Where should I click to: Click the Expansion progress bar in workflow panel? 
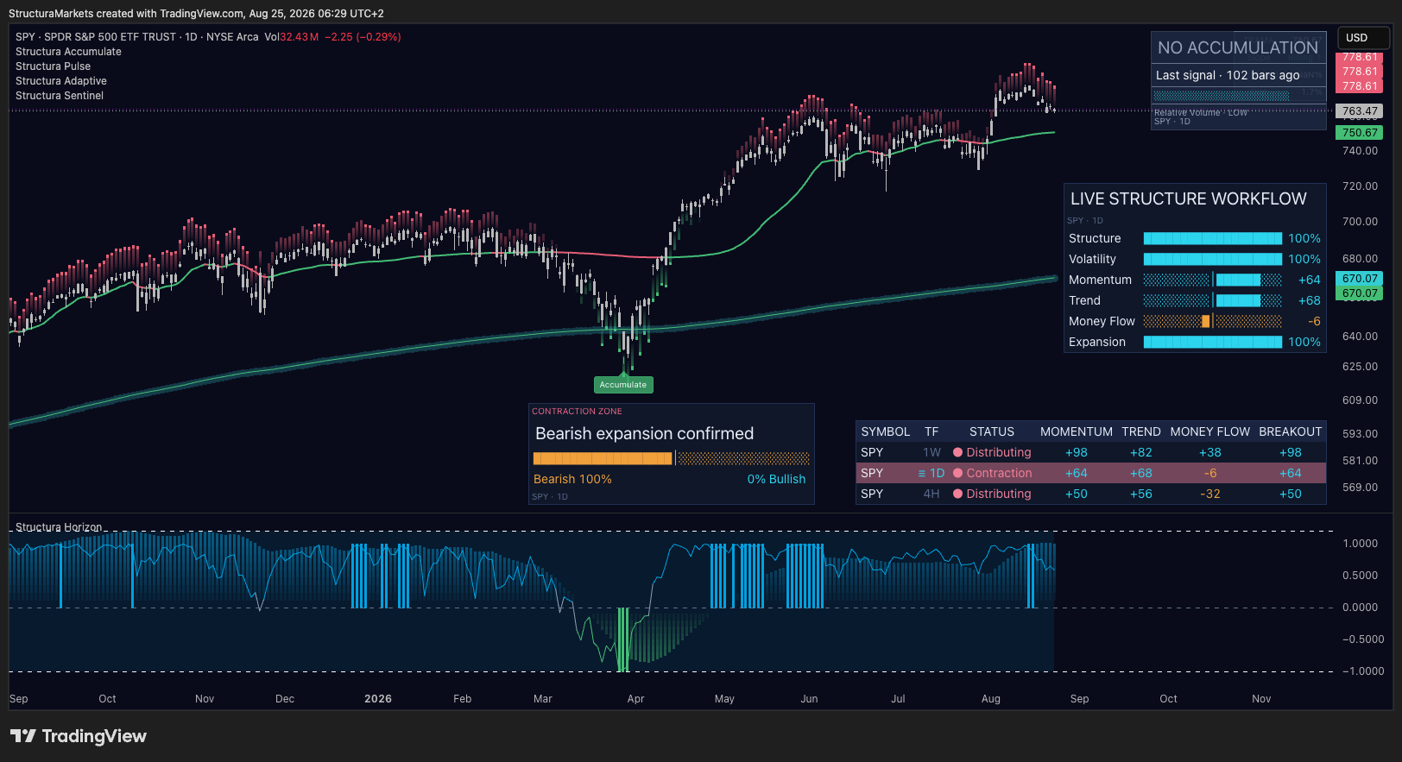[1213, 342]
